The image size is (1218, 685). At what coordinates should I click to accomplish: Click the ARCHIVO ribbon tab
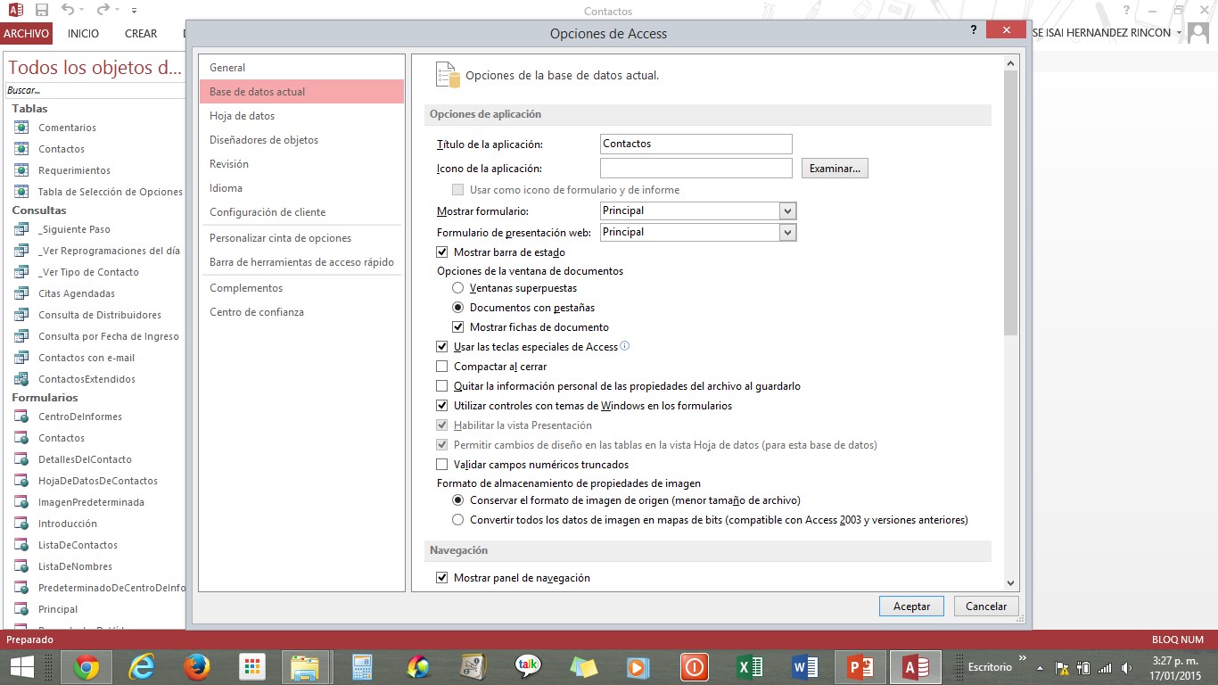click(26, 34)
